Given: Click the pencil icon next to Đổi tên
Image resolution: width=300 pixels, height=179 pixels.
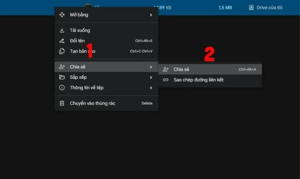Looking at the screenshot, I should (62, 41).
